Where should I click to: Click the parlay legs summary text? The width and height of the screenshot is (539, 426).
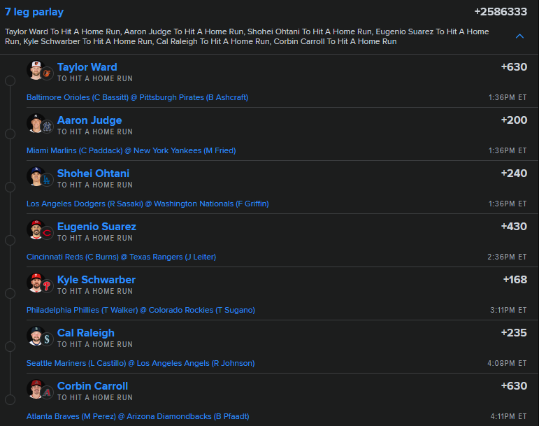point(247,36)
